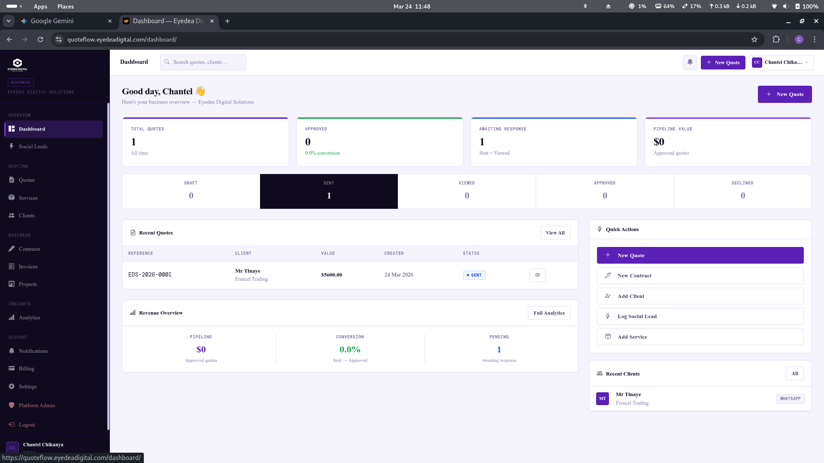The width and height of the screenshot is (824, 463).
Task: Click the notification bell icon in header
Action: pyautogui.click(x=690, y=62)
